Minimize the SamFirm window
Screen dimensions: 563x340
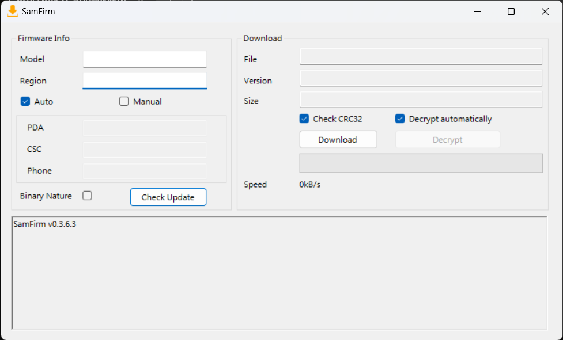click(x=478, y=12)
